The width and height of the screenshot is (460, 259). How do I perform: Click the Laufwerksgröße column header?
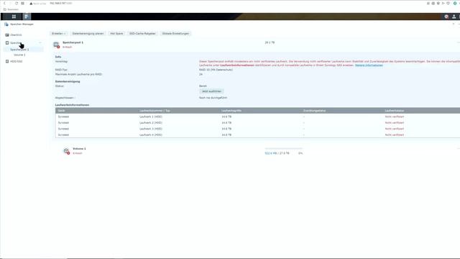231,111
